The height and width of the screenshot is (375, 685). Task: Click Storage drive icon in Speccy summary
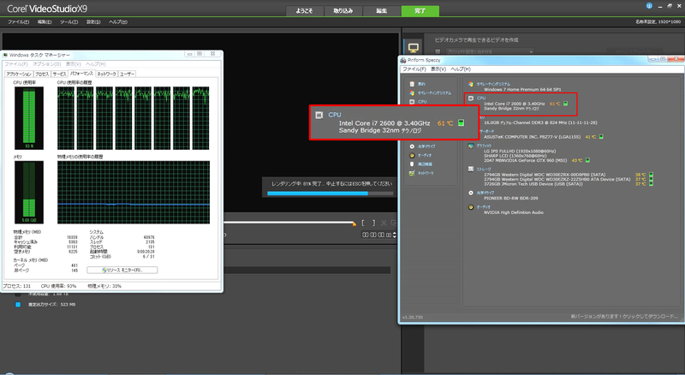point(471,169)
